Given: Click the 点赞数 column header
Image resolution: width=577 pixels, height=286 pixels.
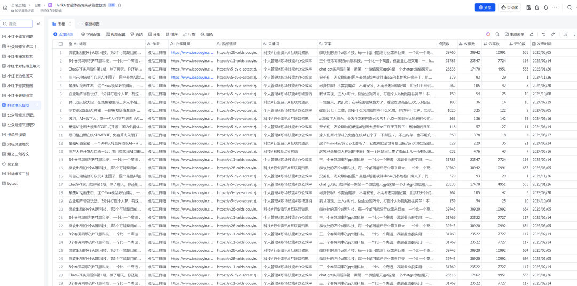Looking at the screenshot, I should coord(446,44).
